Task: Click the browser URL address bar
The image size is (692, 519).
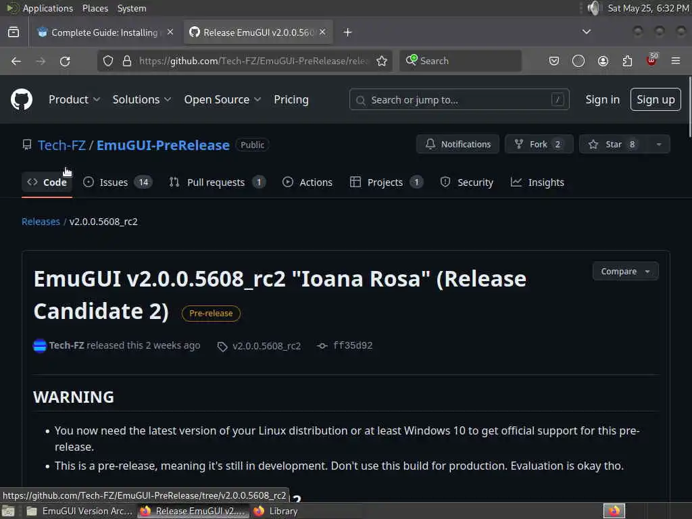Action: pyautogui.click(x=253, y=61)
